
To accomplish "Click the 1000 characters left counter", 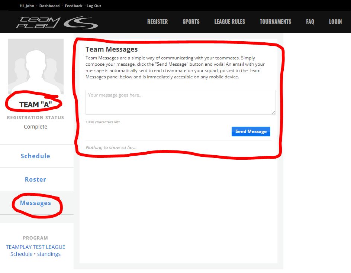I will (103, 122).
